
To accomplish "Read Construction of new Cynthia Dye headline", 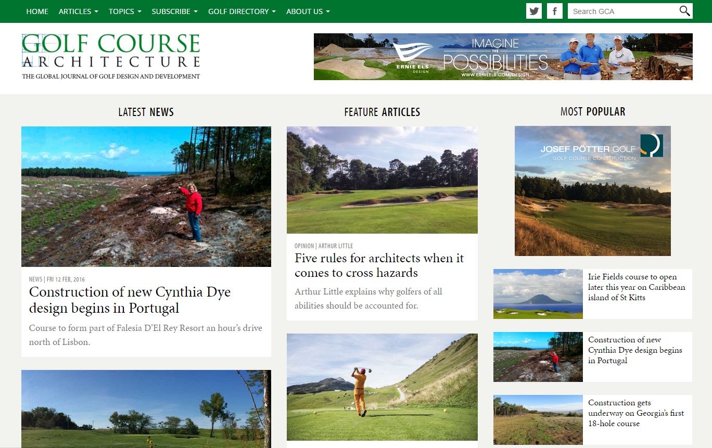I will click(x=130, y=300).
